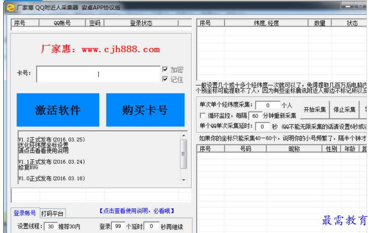Focus the 卡号 input field
This screenshot has width=371, height=233.
(x=98, y=74)
